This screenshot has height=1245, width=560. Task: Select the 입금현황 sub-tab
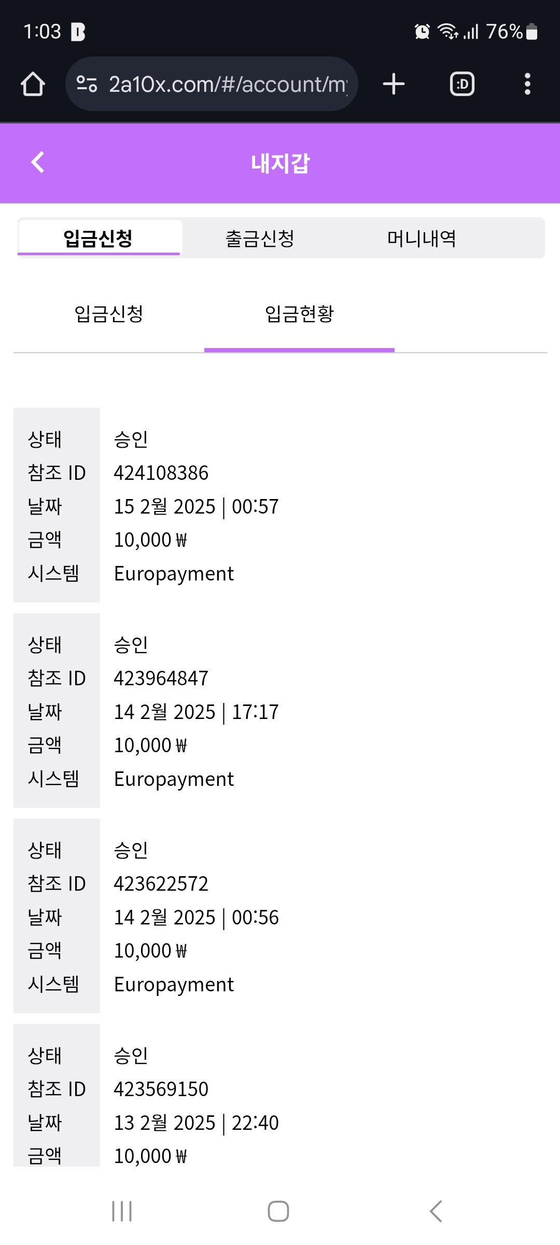(x=299, y=314)
